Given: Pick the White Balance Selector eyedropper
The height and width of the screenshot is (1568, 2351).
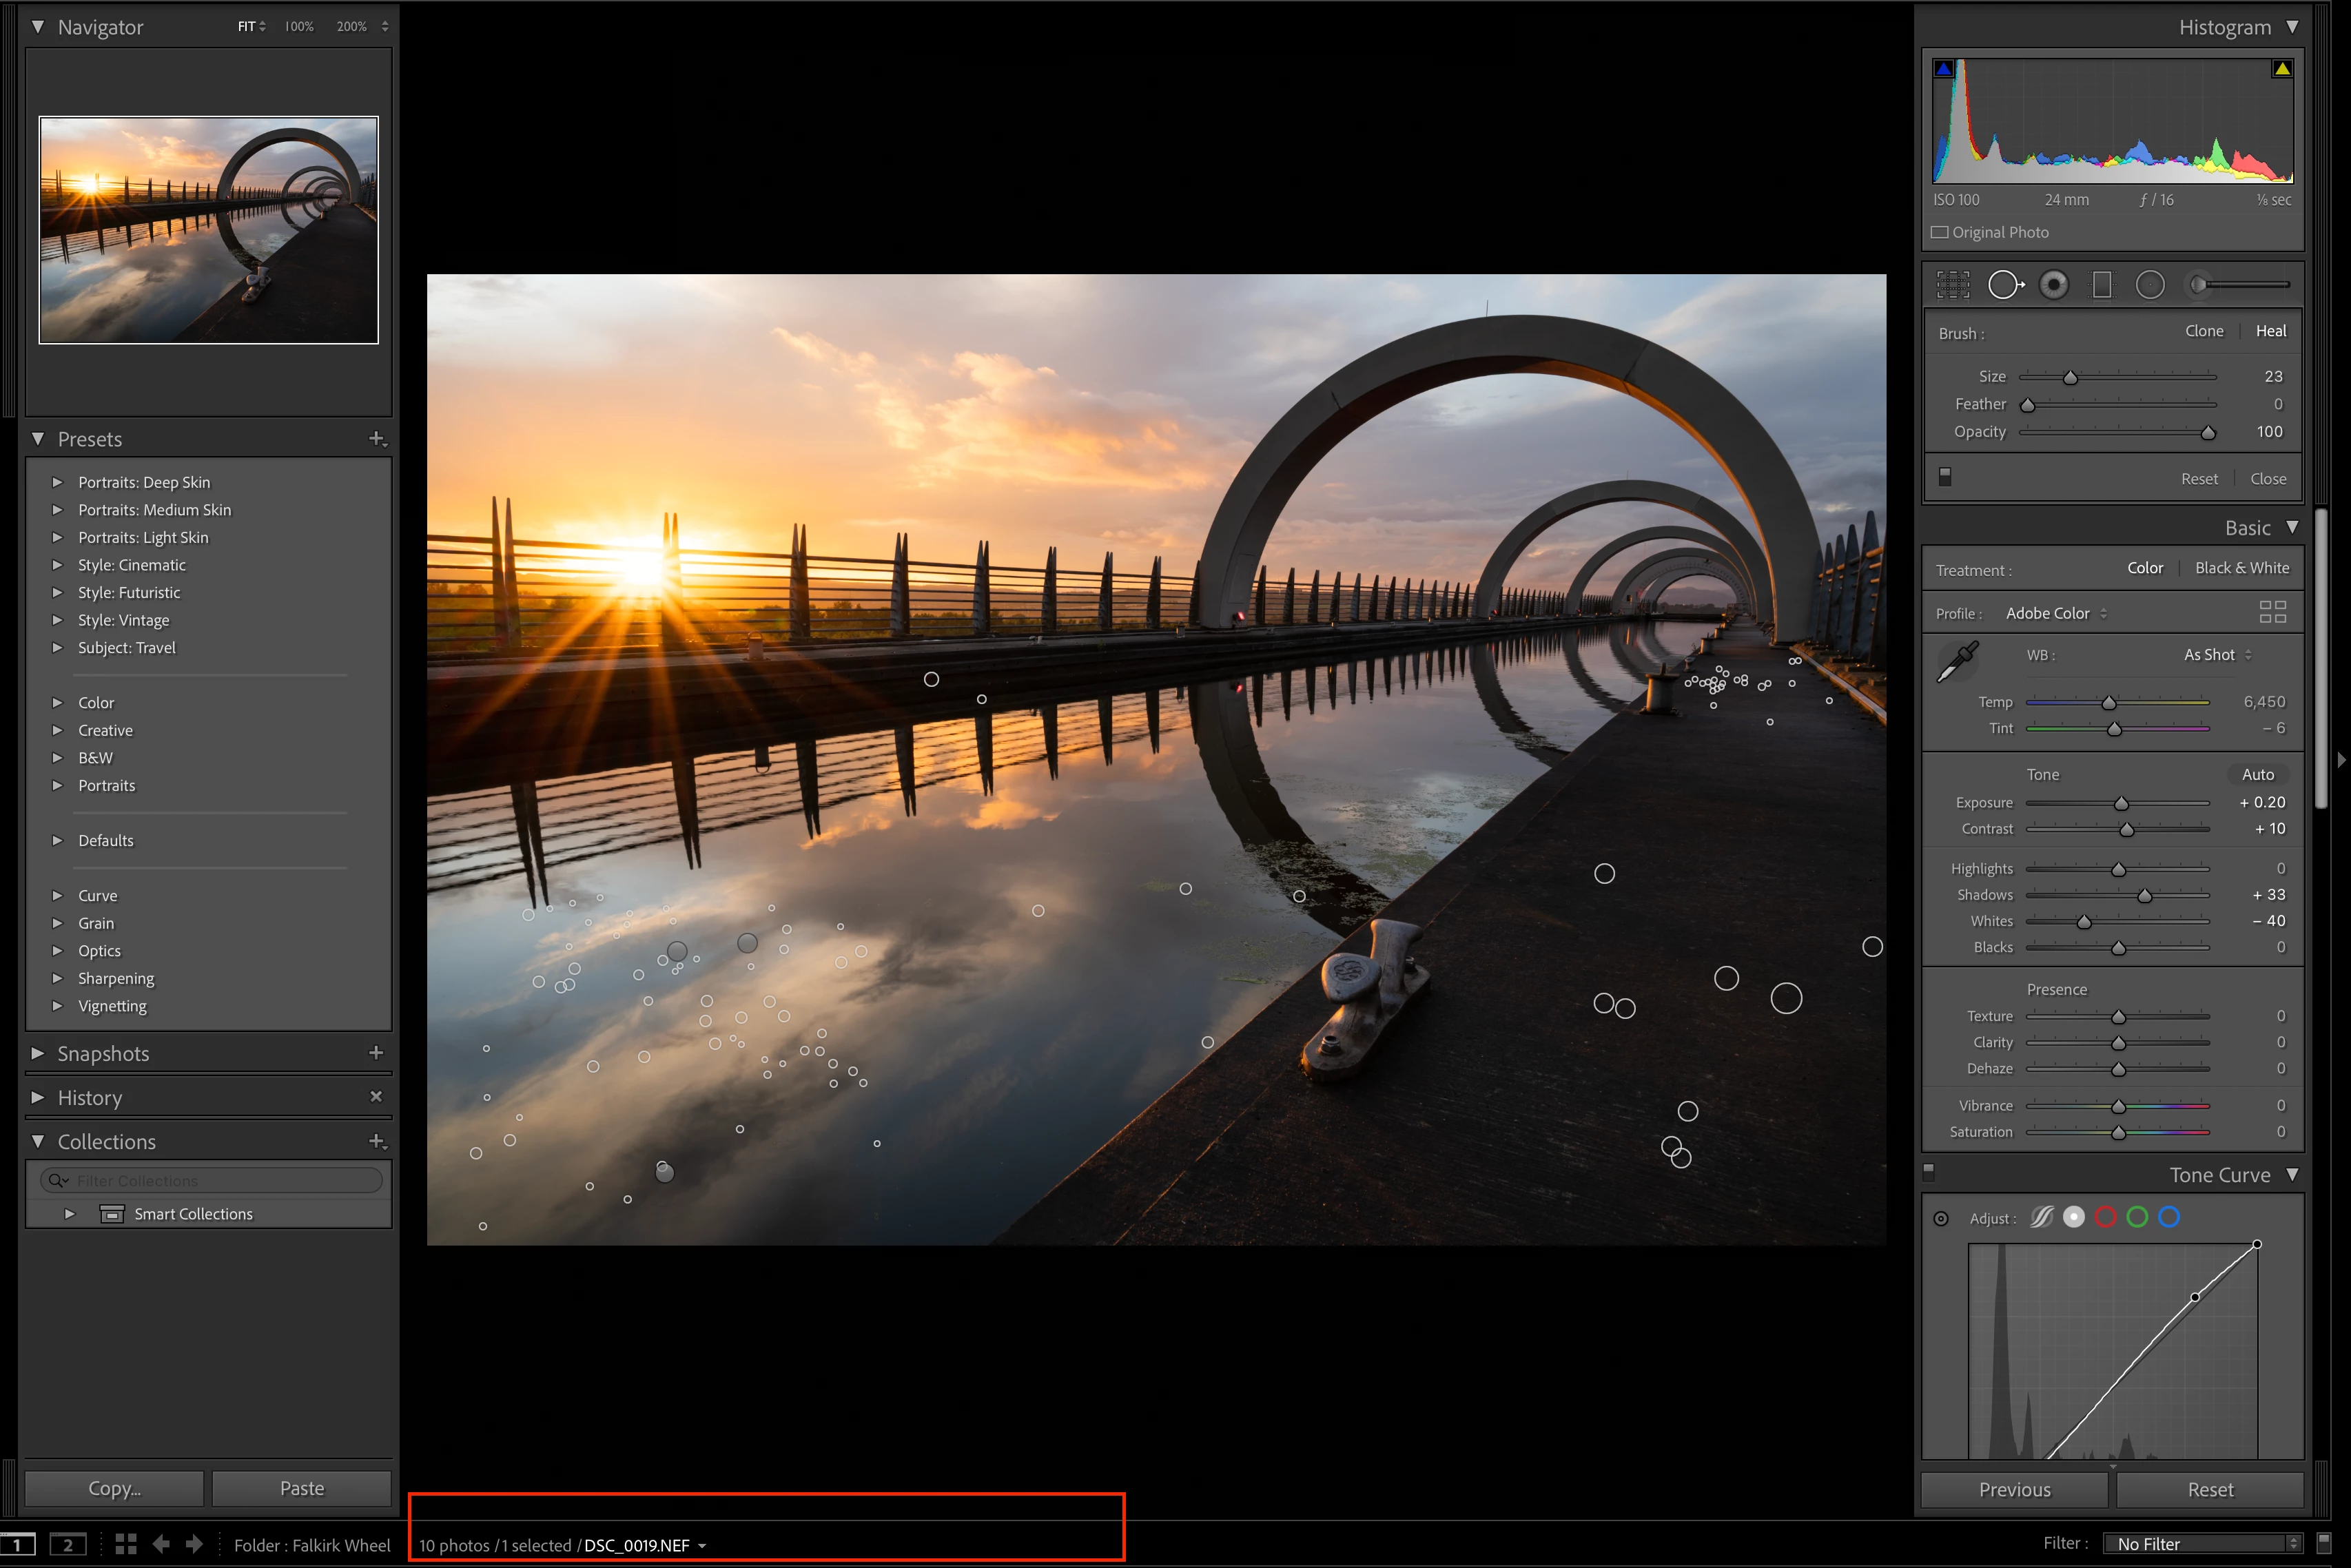Looking at the screenshot, I should (x=1957, y=662).
